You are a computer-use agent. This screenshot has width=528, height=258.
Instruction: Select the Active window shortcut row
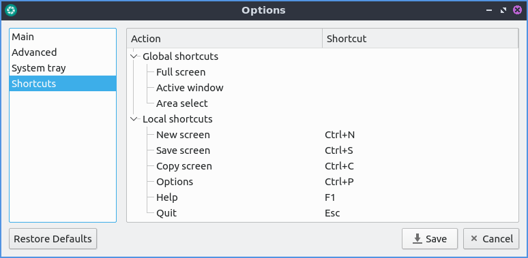tap(323, 88)
